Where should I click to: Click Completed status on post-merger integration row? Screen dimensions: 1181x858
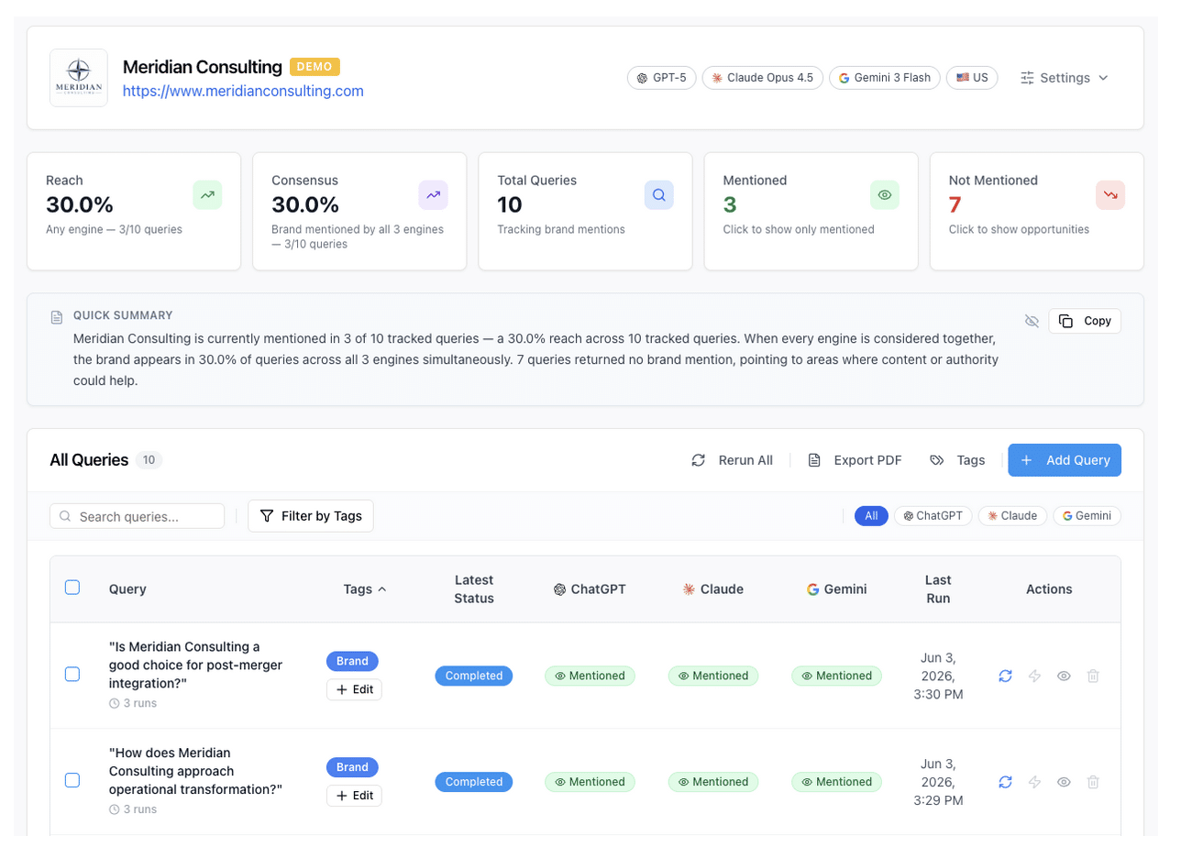(x=474, y=676)
